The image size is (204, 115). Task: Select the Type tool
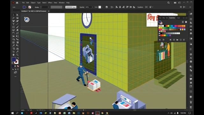coord(13,24)
